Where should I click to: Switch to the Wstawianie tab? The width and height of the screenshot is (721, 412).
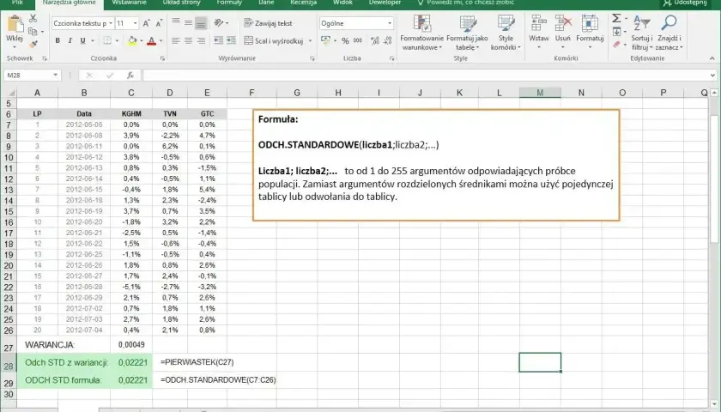coord(130,3)
